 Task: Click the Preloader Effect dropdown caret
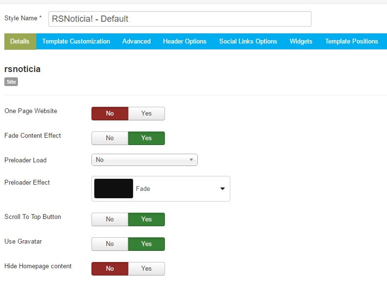pyautogui.click(x=223, y=188)
